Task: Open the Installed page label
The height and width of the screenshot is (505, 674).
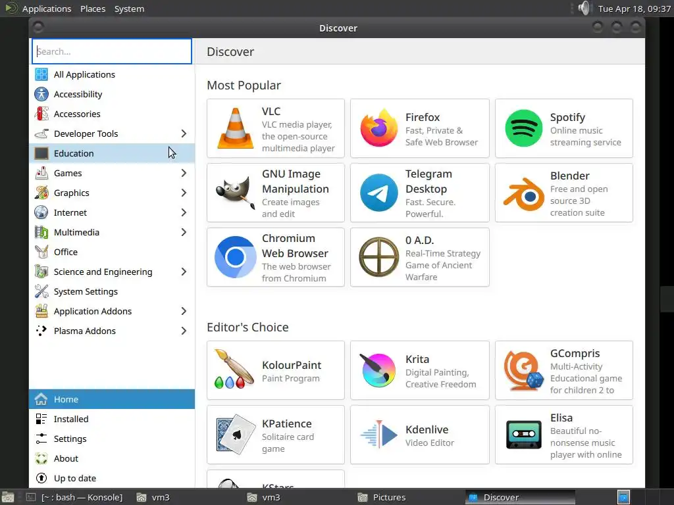Action: click(71, 419)
